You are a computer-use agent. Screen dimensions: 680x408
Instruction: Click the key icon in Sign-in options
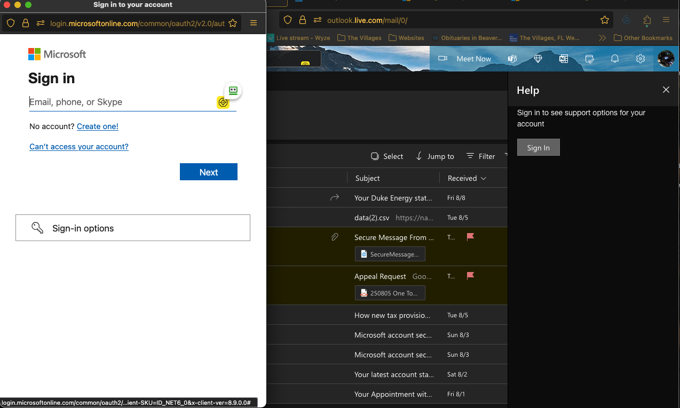pyautogui.click(x=37, y=228)
